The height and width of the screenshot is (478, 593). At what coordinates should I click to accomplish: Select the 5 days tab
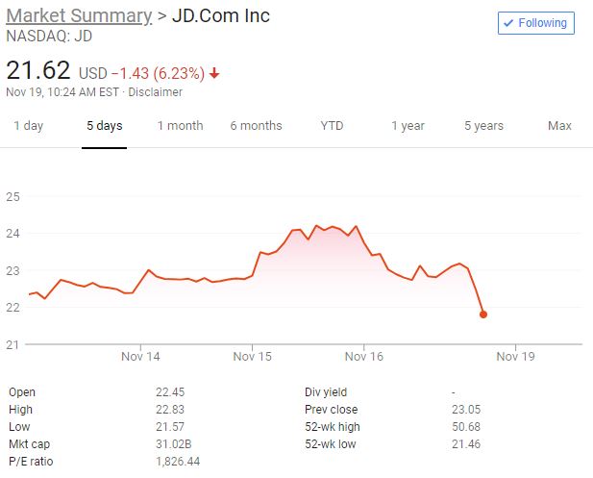pos(104,126)
